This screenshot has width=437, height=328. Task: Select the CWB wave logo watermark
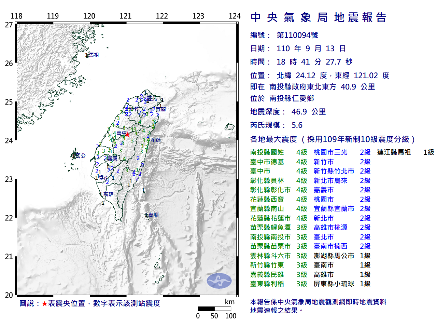point(219,280)
